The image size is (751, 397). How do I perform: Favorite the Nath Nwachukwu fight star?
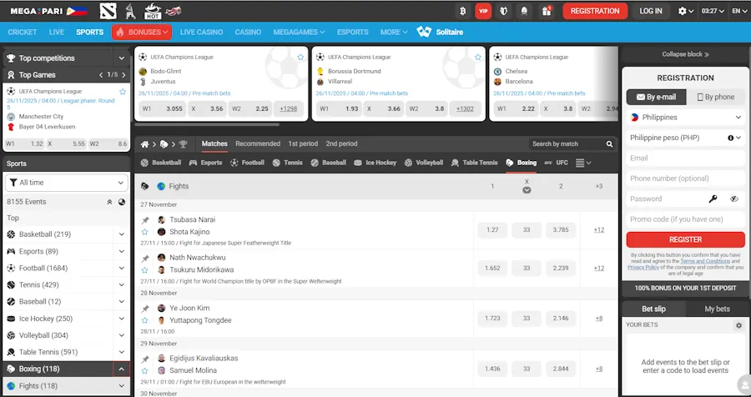145,270
